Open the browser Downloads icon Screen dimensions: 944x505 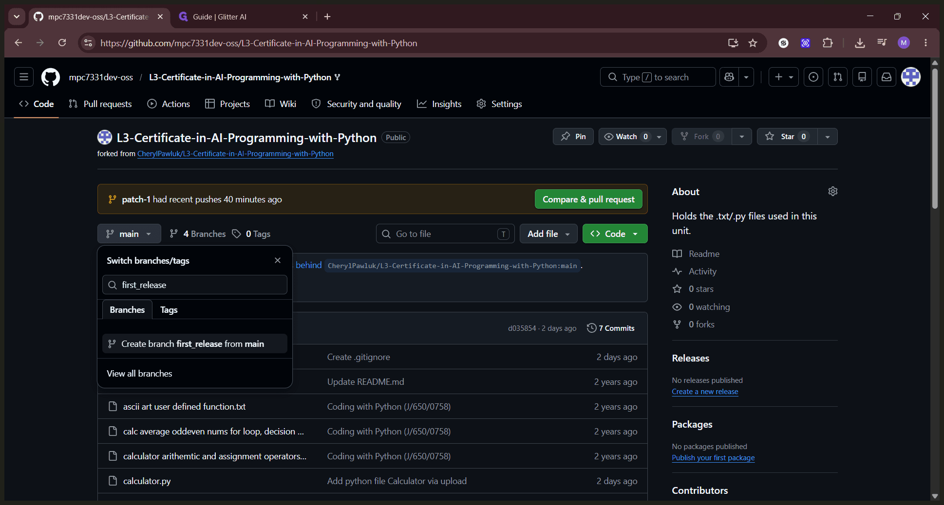point(860,43)
